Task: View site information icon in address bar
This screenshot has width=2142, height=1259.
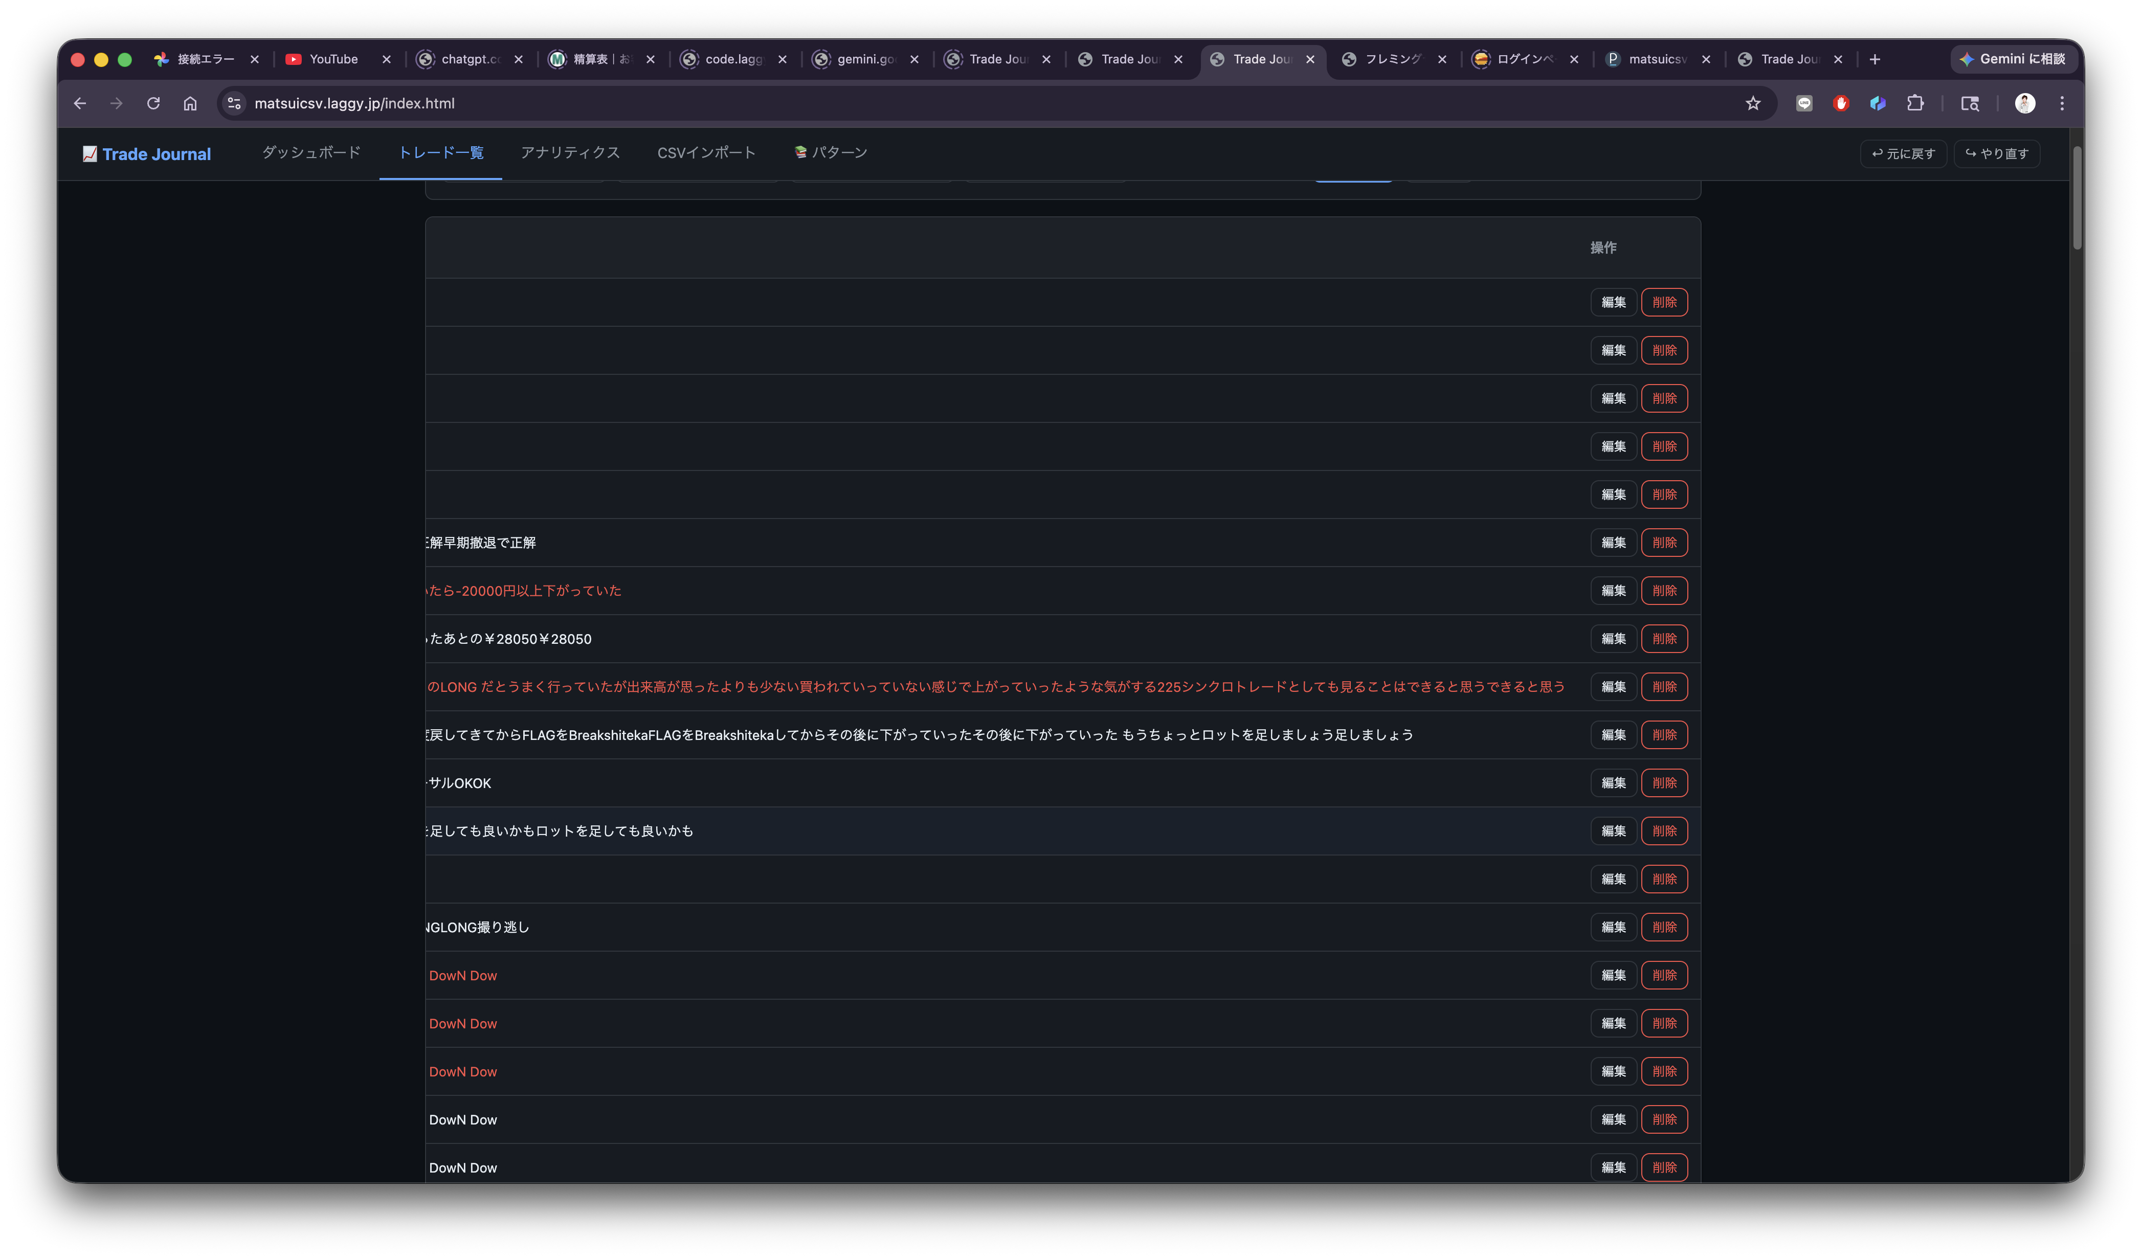Action: [234, 103]
